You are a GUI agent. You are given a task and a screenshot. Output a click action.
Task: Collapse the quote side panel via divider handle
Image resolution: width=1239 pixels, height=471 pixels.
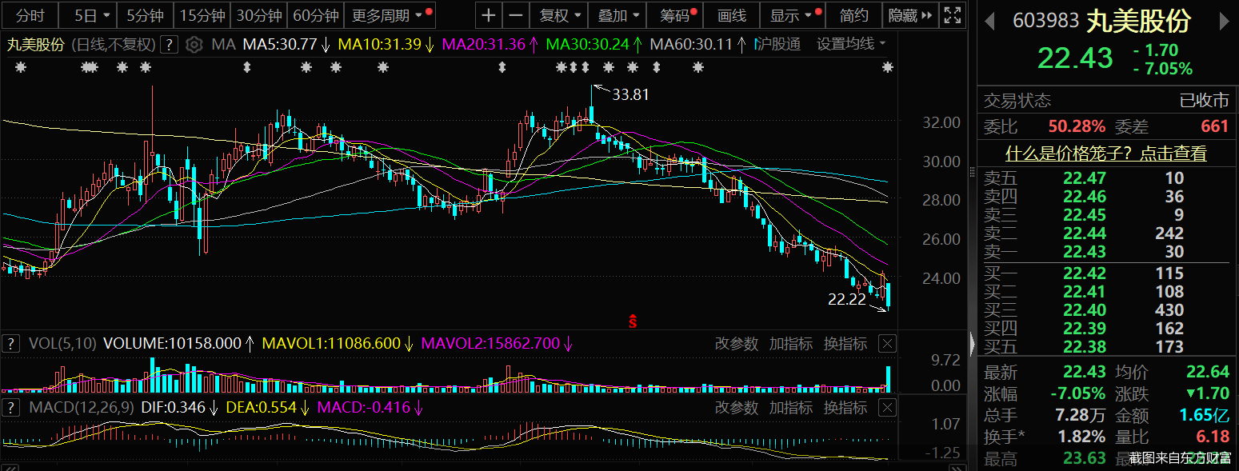click(x=973, y=344)
